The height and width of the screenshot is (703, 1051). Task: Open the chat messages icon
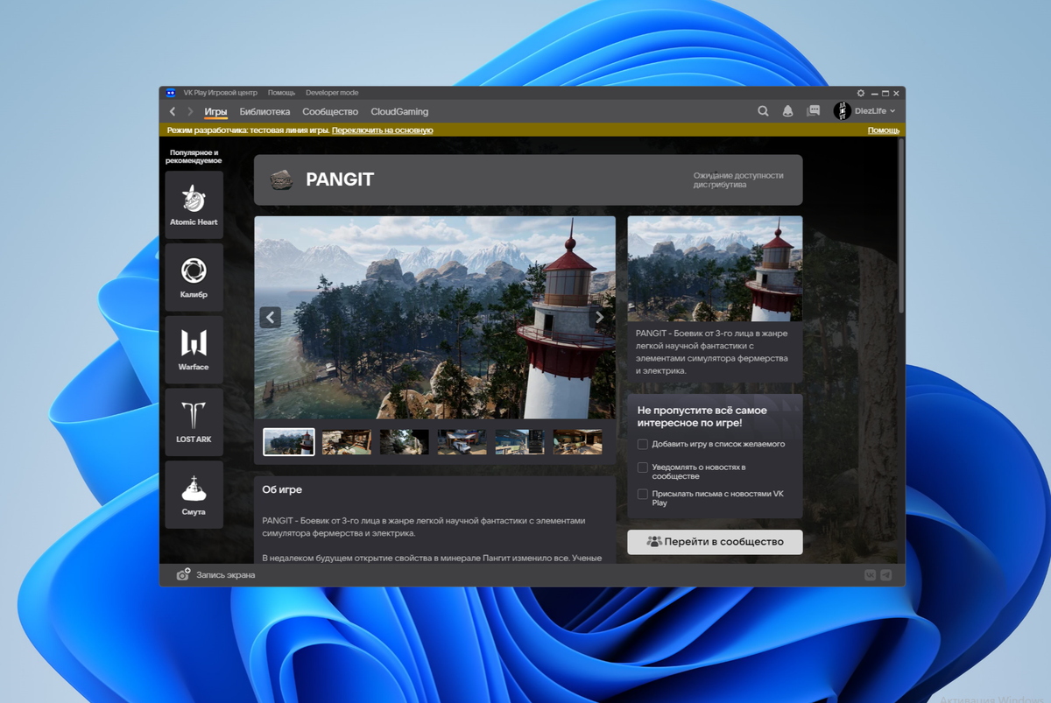(813, 111)
